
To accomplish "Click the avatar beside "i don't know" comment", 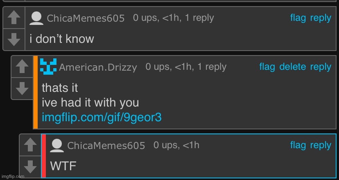I will click(x=36, y=18).
